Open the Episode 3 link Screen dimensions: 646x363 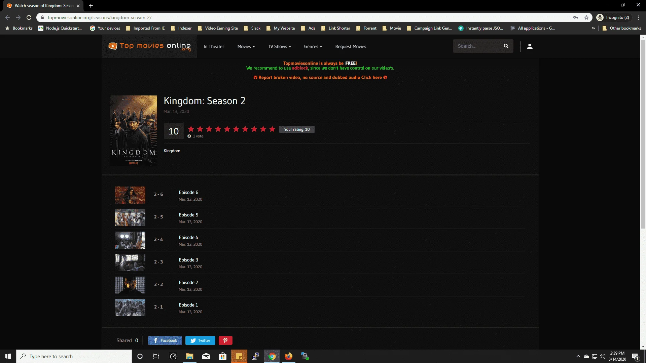(x=188, y=260)
